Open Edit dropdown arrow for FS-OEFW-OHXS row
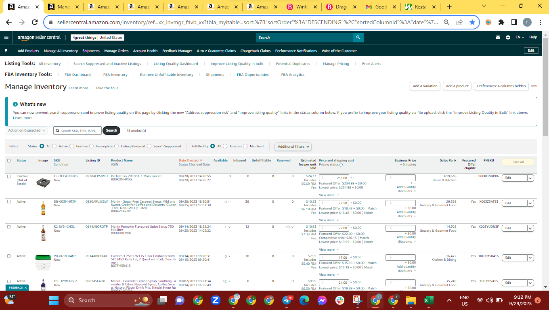549x310 pixels. pos(530,178)
